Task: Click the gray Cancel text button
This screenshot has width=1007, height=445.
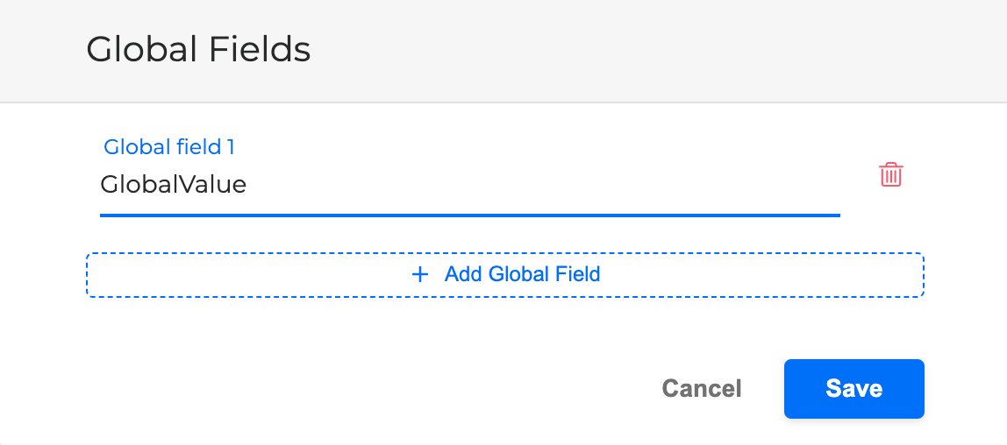Action: pos(702,388)
